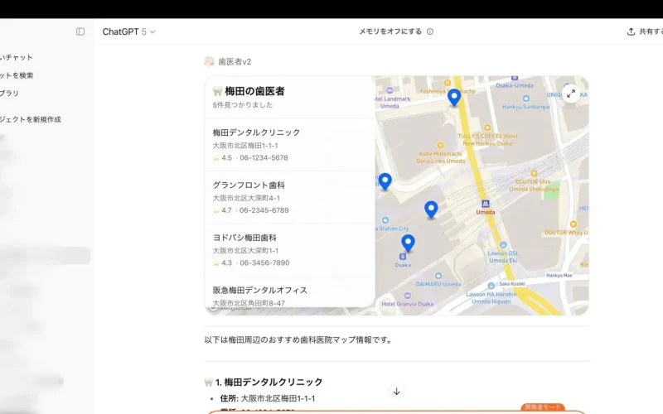Click the info icon beside メモリをオフにする

click(429, 31)
